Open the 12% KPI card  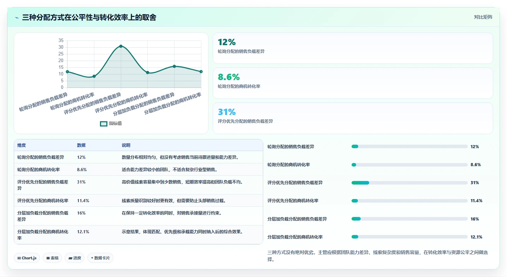click(x=353, y=48)
